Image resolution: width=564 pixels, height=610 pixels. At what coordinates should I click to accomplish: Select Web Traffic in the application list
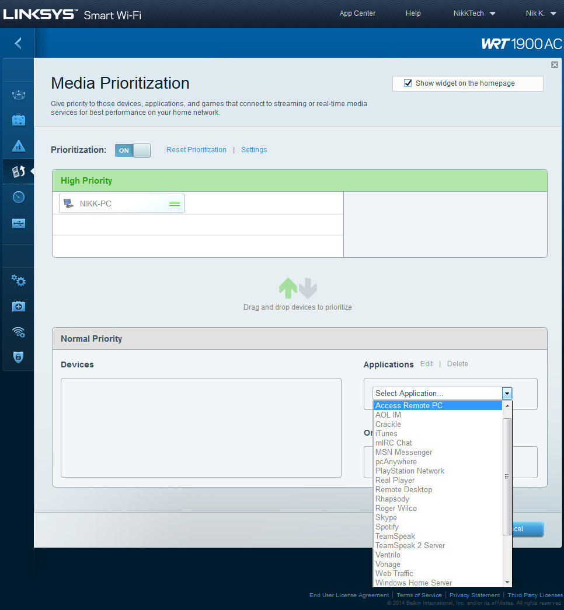pyautogui.click(x=437, y=573)
